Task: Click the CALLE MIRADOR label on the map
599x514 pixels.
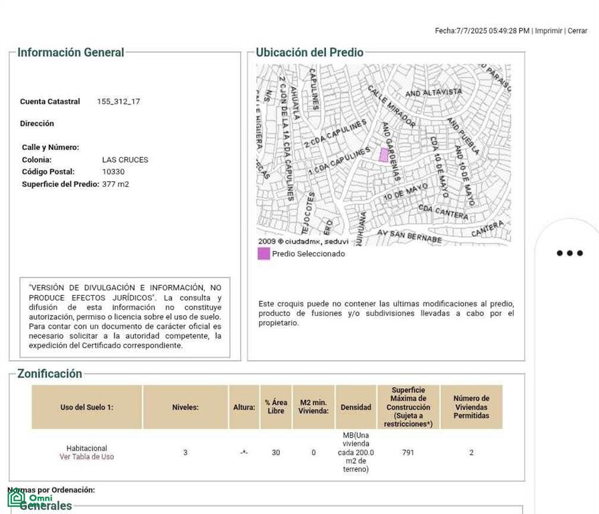Action: click(x=392, y=106)
